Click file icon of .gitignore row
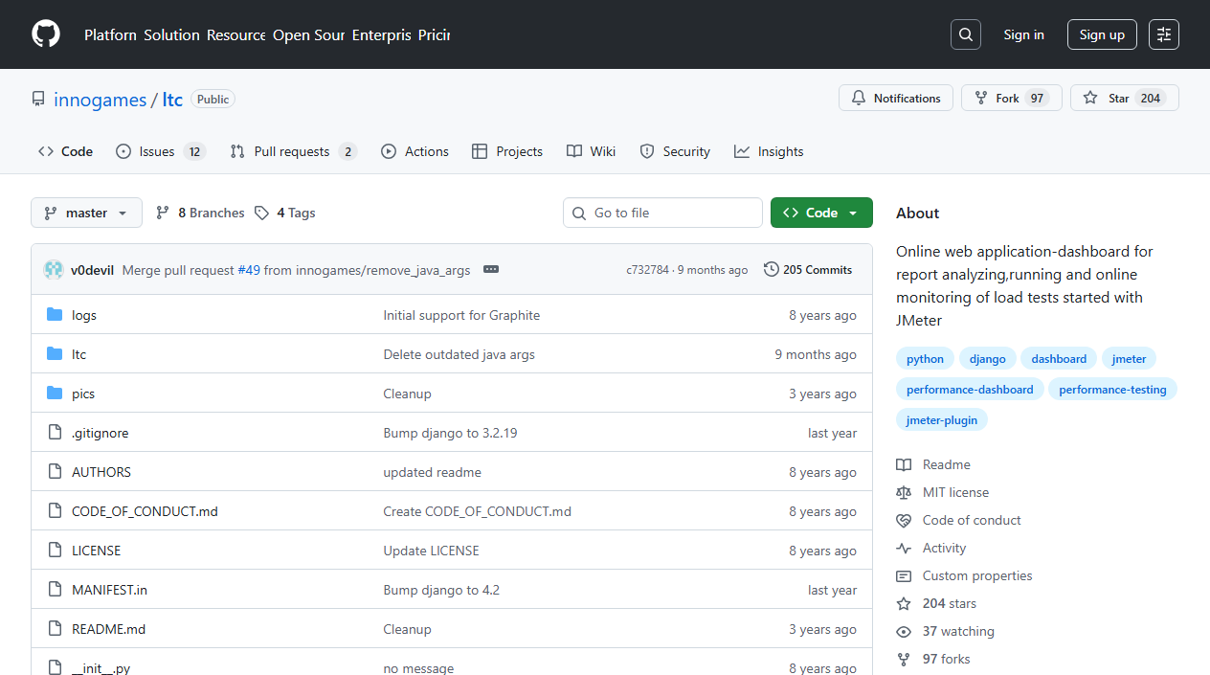The width and height of the screenshot is (1210, 675). pos(55,433)
